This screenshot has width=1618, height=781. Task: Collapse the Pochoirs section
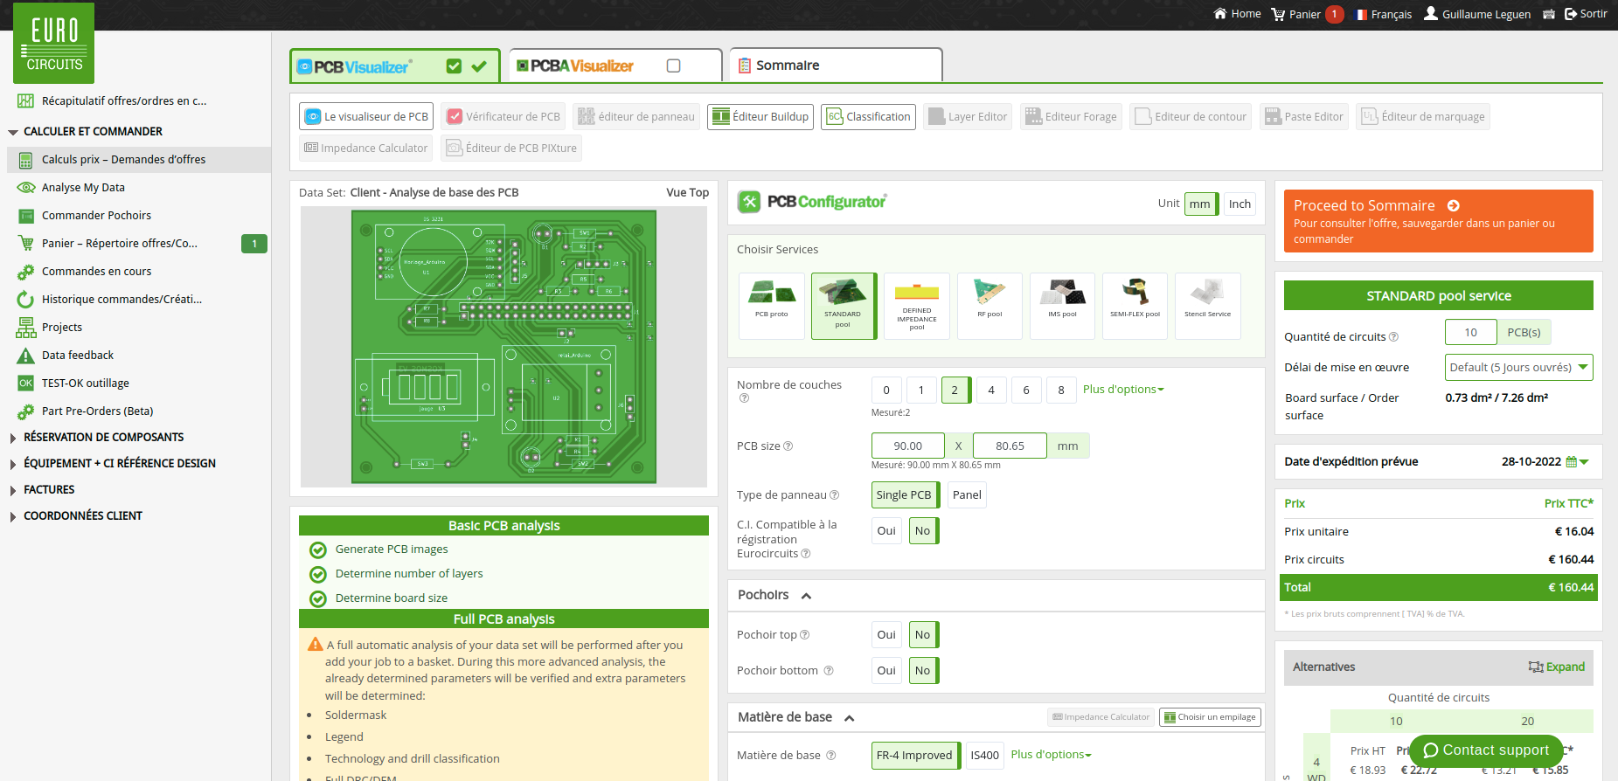806,596
